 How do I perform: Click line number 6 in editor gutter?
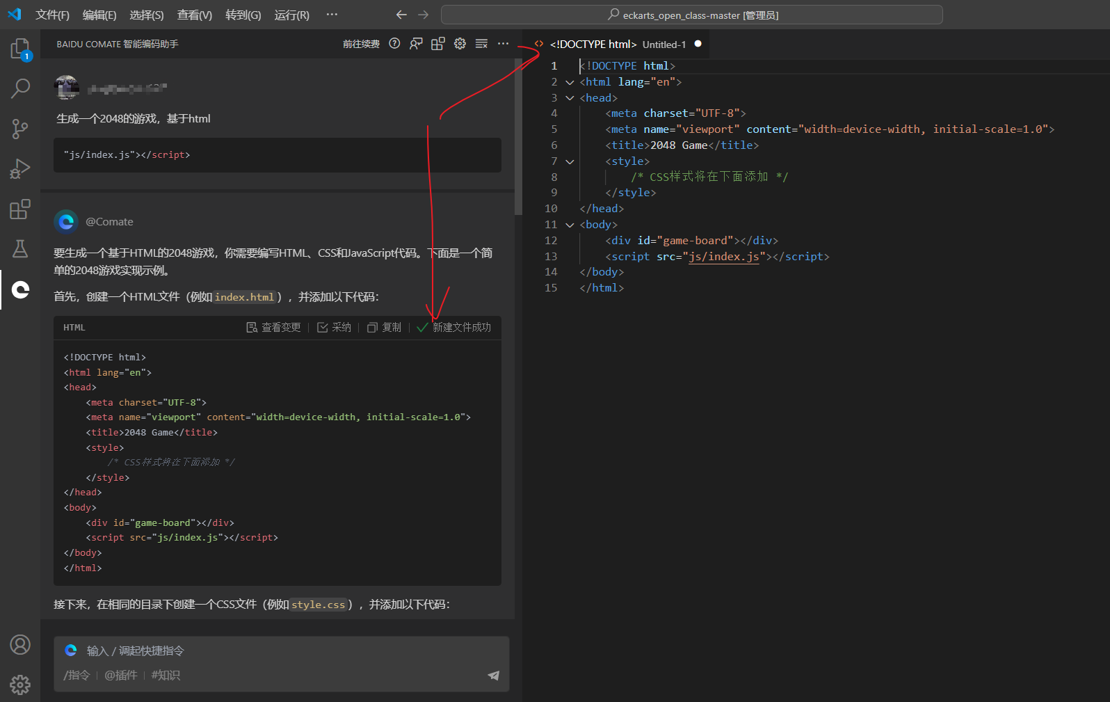[x=554, y=145]
